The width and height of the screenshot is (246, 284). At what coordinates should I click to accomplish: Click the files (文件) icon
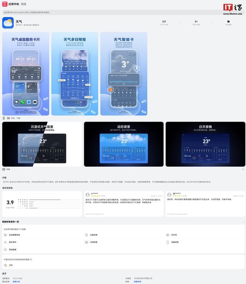click(5, 265)
